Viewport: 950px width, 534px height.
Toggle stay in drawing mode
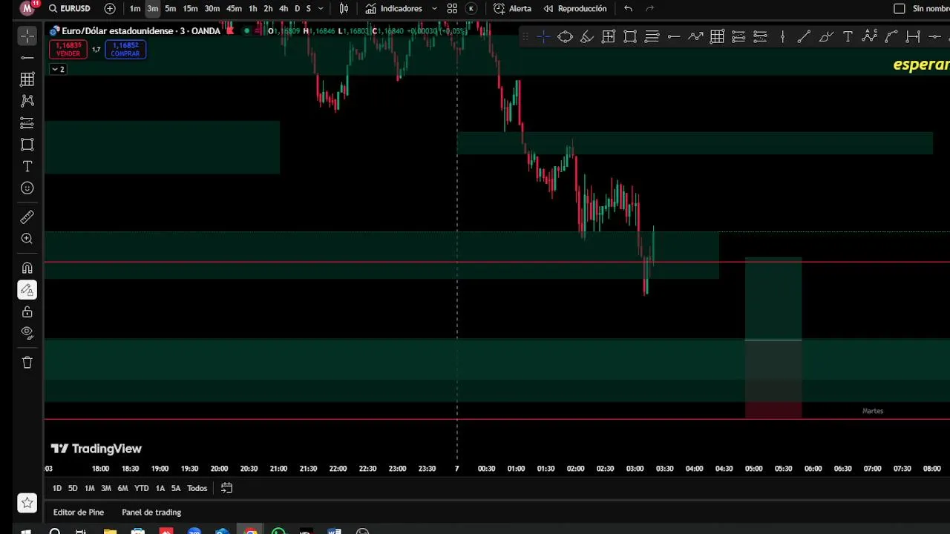click(x=27, y=290)
